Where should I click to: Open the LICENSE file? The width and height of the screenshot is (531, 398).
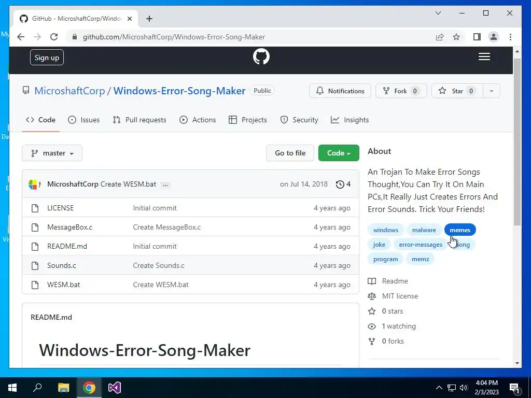pos(60,208)
